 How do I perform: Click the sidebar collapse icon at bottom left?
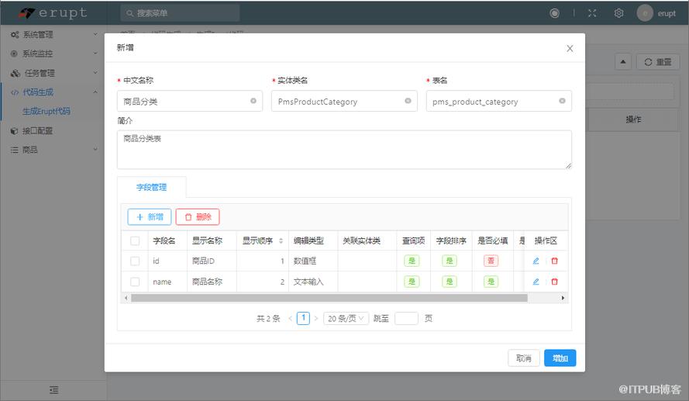coord(53,390)
